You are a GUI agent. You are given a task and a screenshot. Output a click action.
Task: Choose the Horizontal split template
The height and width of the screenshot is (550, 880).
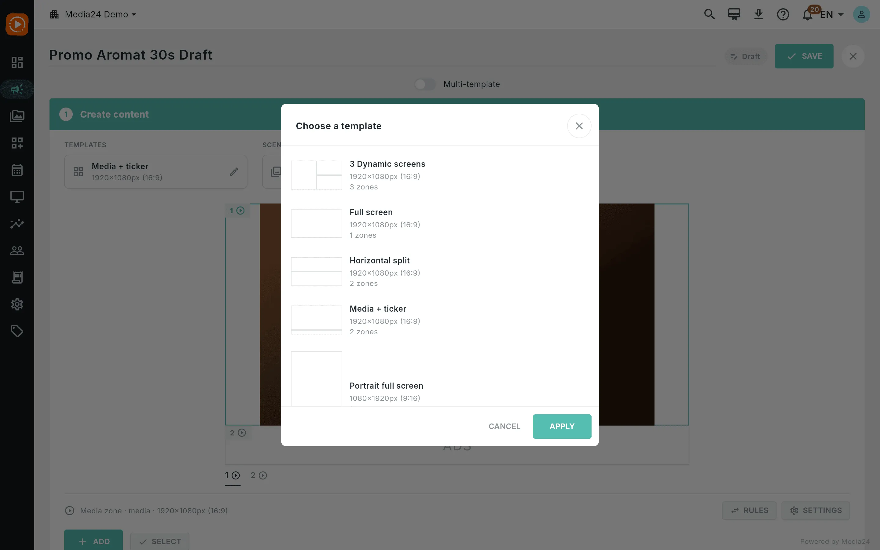[440, 272]
